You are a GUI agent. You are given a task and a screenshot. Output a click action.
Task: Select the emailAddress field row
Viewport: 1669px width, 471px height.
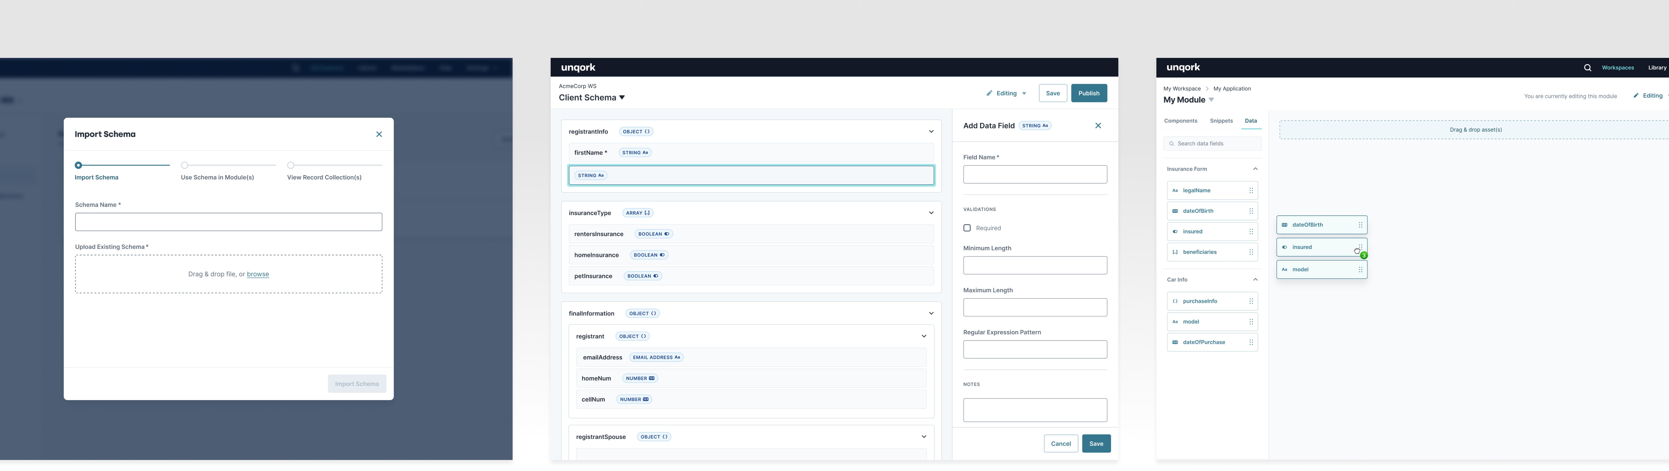point(752,358)
